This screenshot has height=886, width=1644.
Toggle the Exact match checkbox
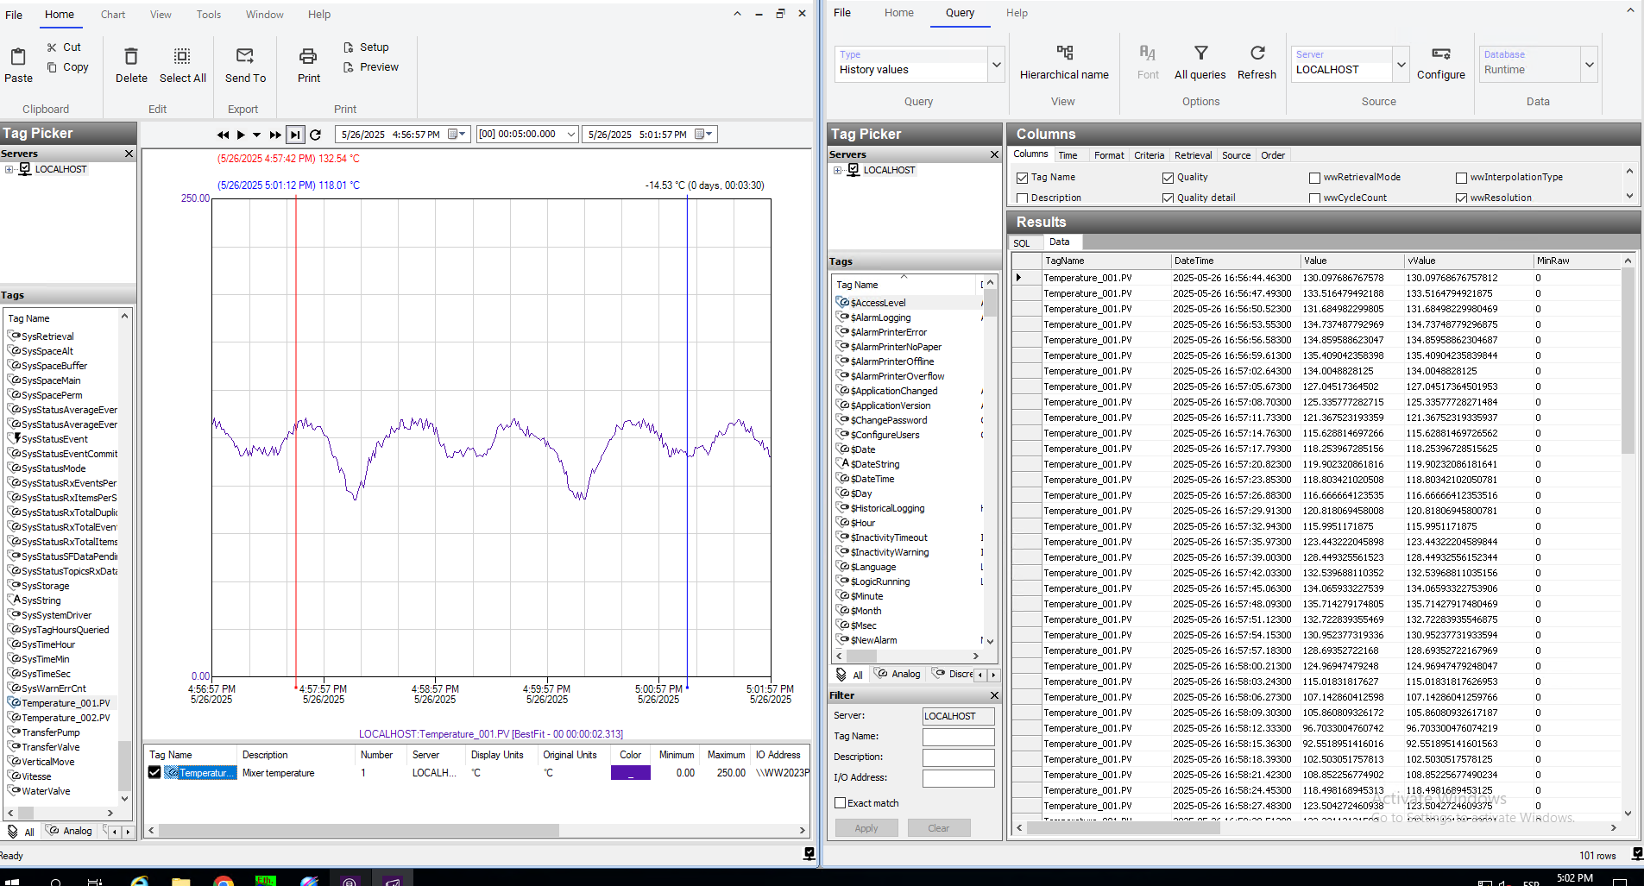pos(841,803)
